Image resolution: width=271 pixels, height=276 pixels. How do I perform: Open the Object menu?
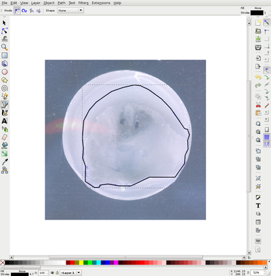[49, 3]
